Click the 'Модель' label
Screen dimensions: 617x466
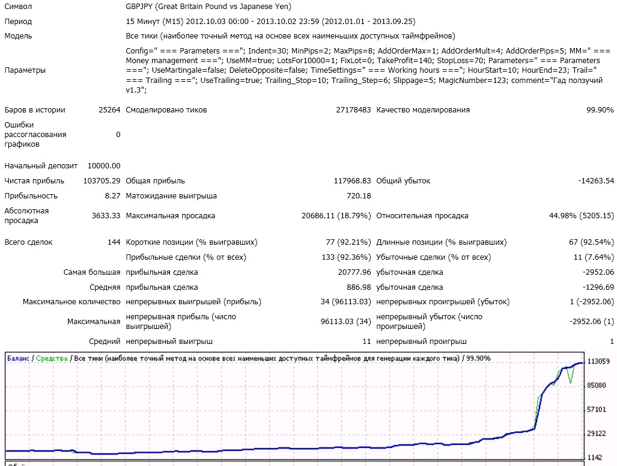pyautogui.click(x=18, y=36)
